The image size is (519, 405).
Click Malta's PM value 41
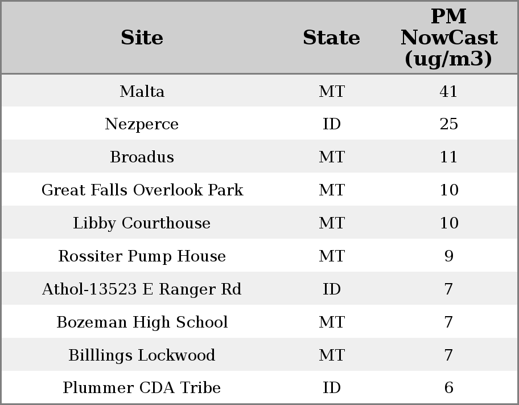coord(448,91)
